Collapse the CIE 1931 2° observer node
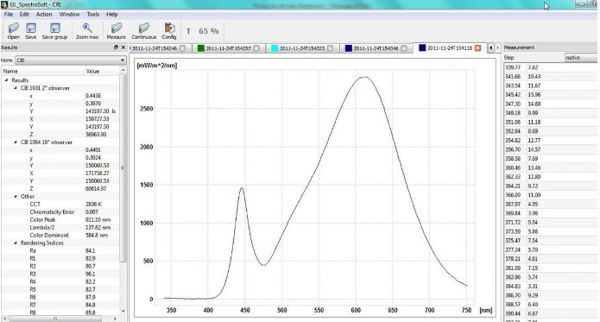 point(16,88)
